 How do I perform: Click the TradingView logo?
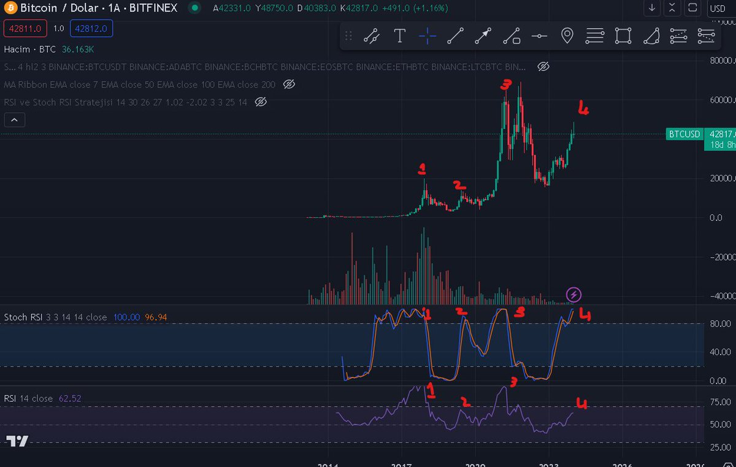click(17, 441)
